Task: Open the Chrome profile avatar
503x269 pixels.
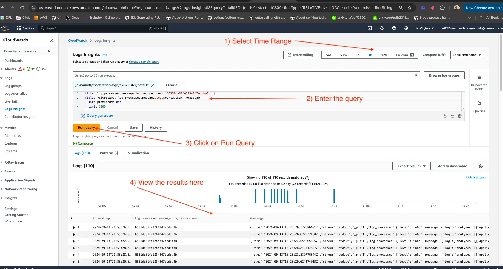Action: (457, 8)
